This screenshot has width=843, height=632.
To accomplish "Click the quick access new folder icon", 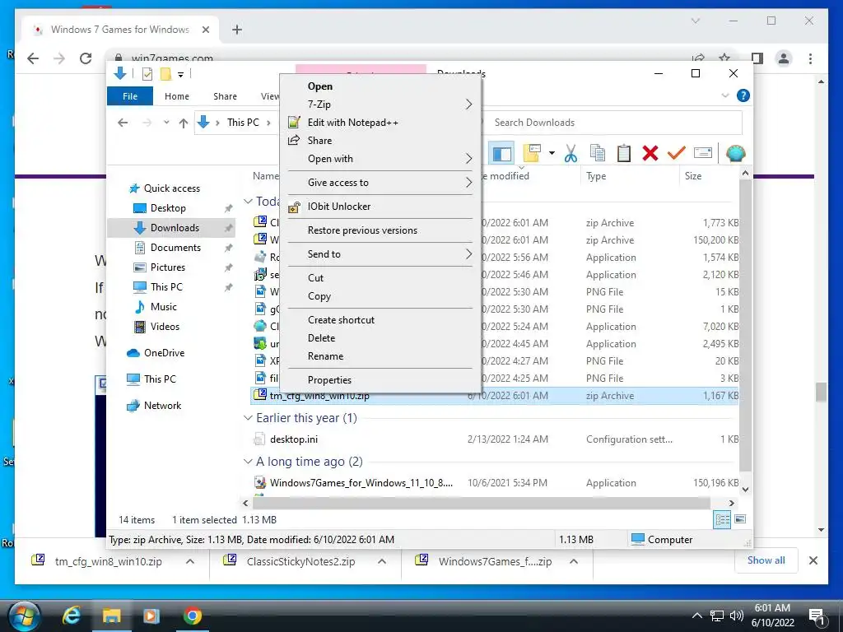I will (165, 74).
